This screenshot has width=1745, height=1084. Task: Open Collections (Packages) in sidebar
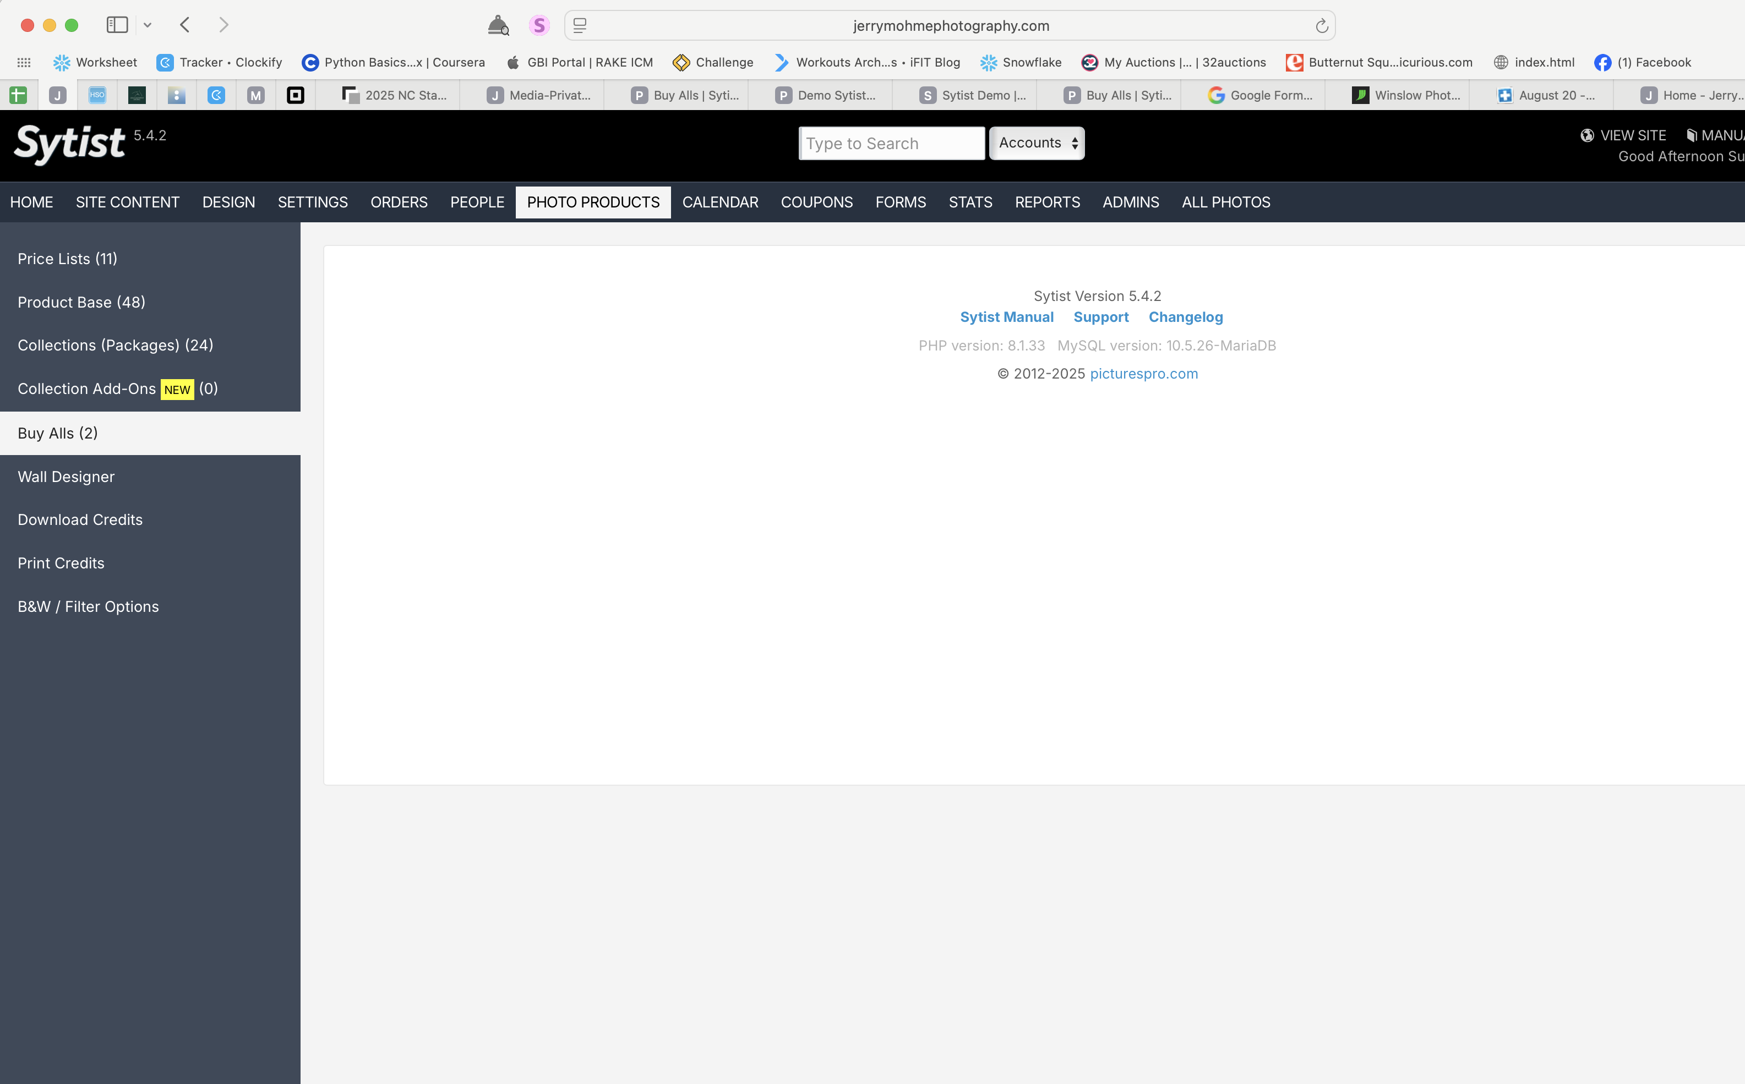(x=116, y=345)
